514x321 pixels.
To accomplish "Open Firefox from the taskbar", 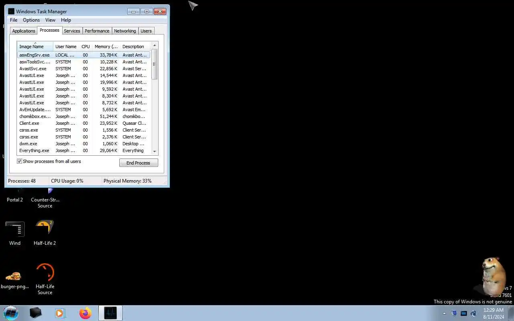I will click(85, 313).
